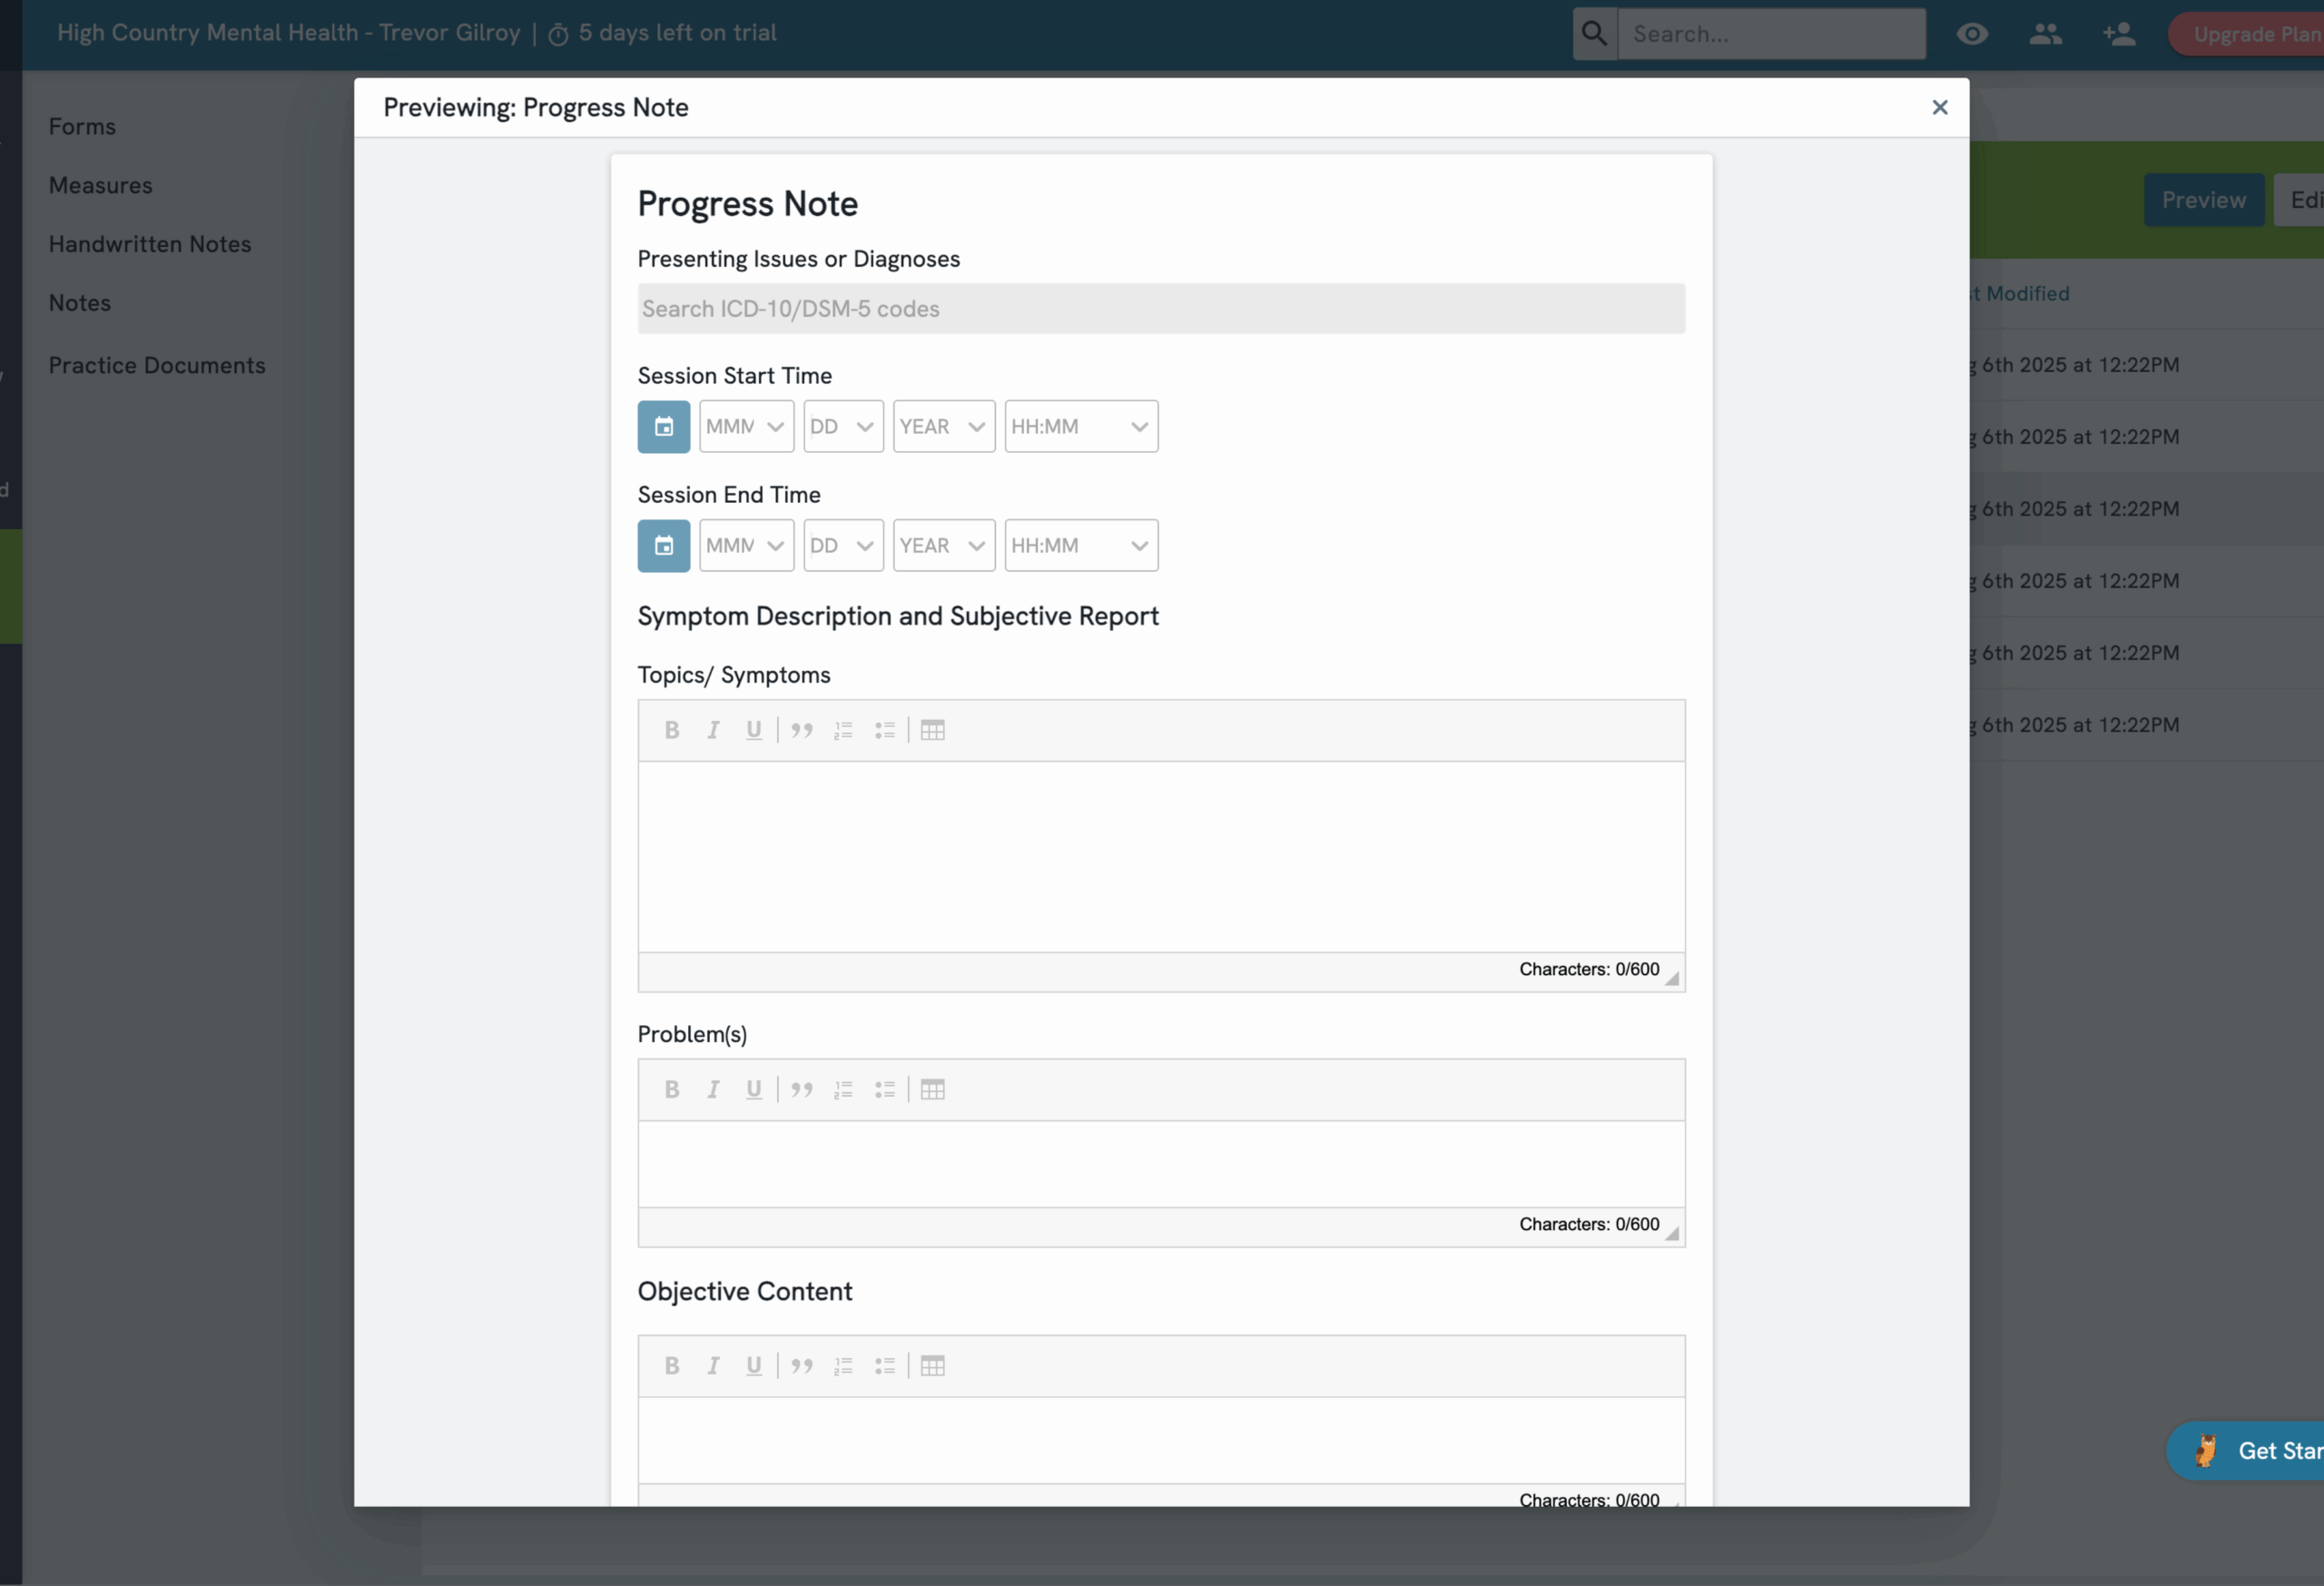This screenshot has height=1586, width=2324.
Task: Insert a numbered list in the Problem(s) editor
Action: pos(843,1089)
